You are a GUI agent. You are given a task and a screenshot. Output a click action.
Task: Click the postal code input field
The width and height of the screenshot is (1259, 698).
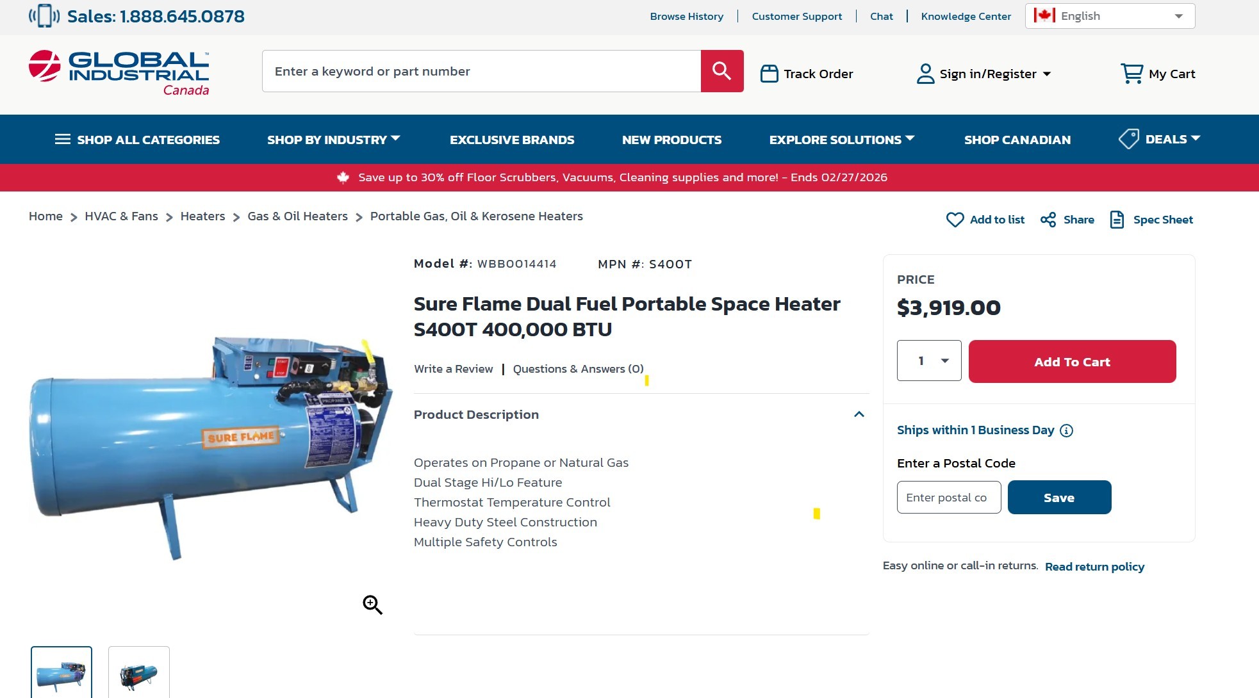pos(949,498)
